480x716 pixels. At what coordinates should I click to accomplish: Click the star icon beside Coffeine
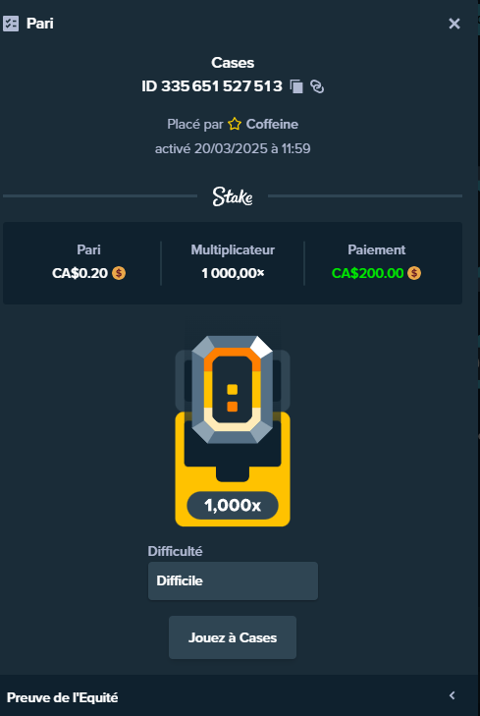pos(235,124)
